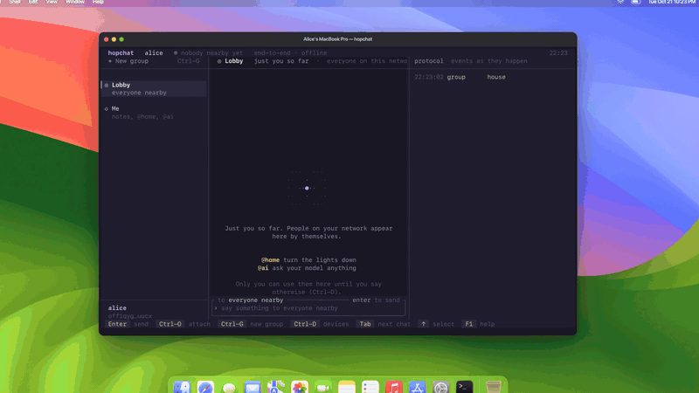Click the diamond icon next to Me
Viewport: 699px width, 393px height.
(106, 108)
